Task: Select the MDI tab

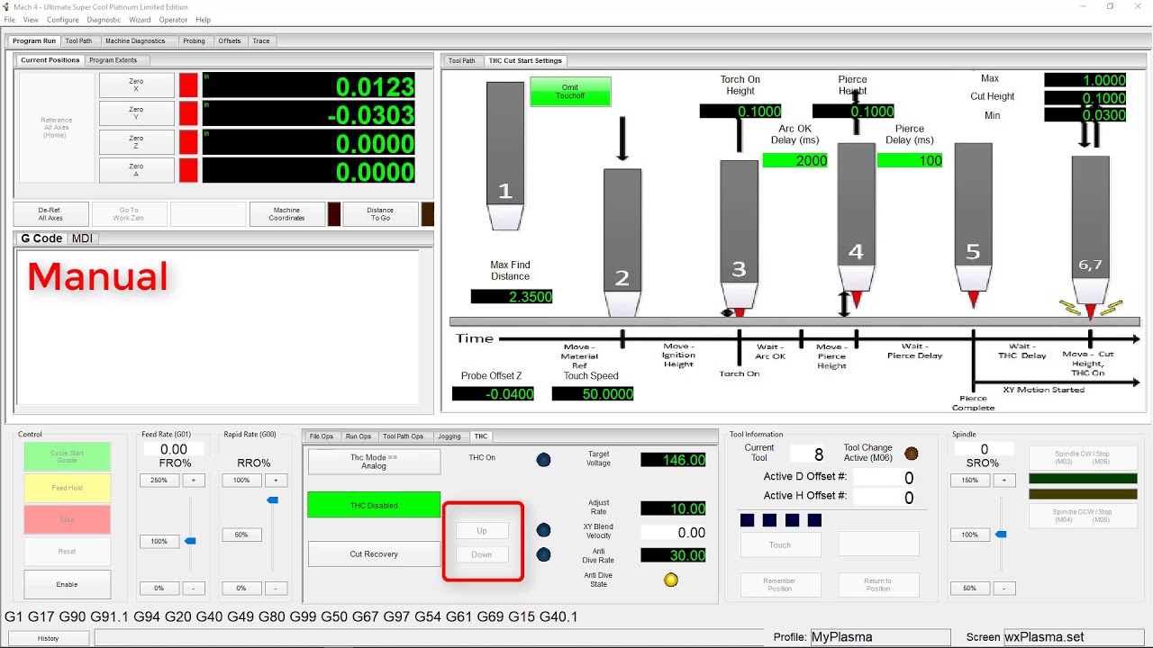Action: pyautogui.click(x=82, y=238)
